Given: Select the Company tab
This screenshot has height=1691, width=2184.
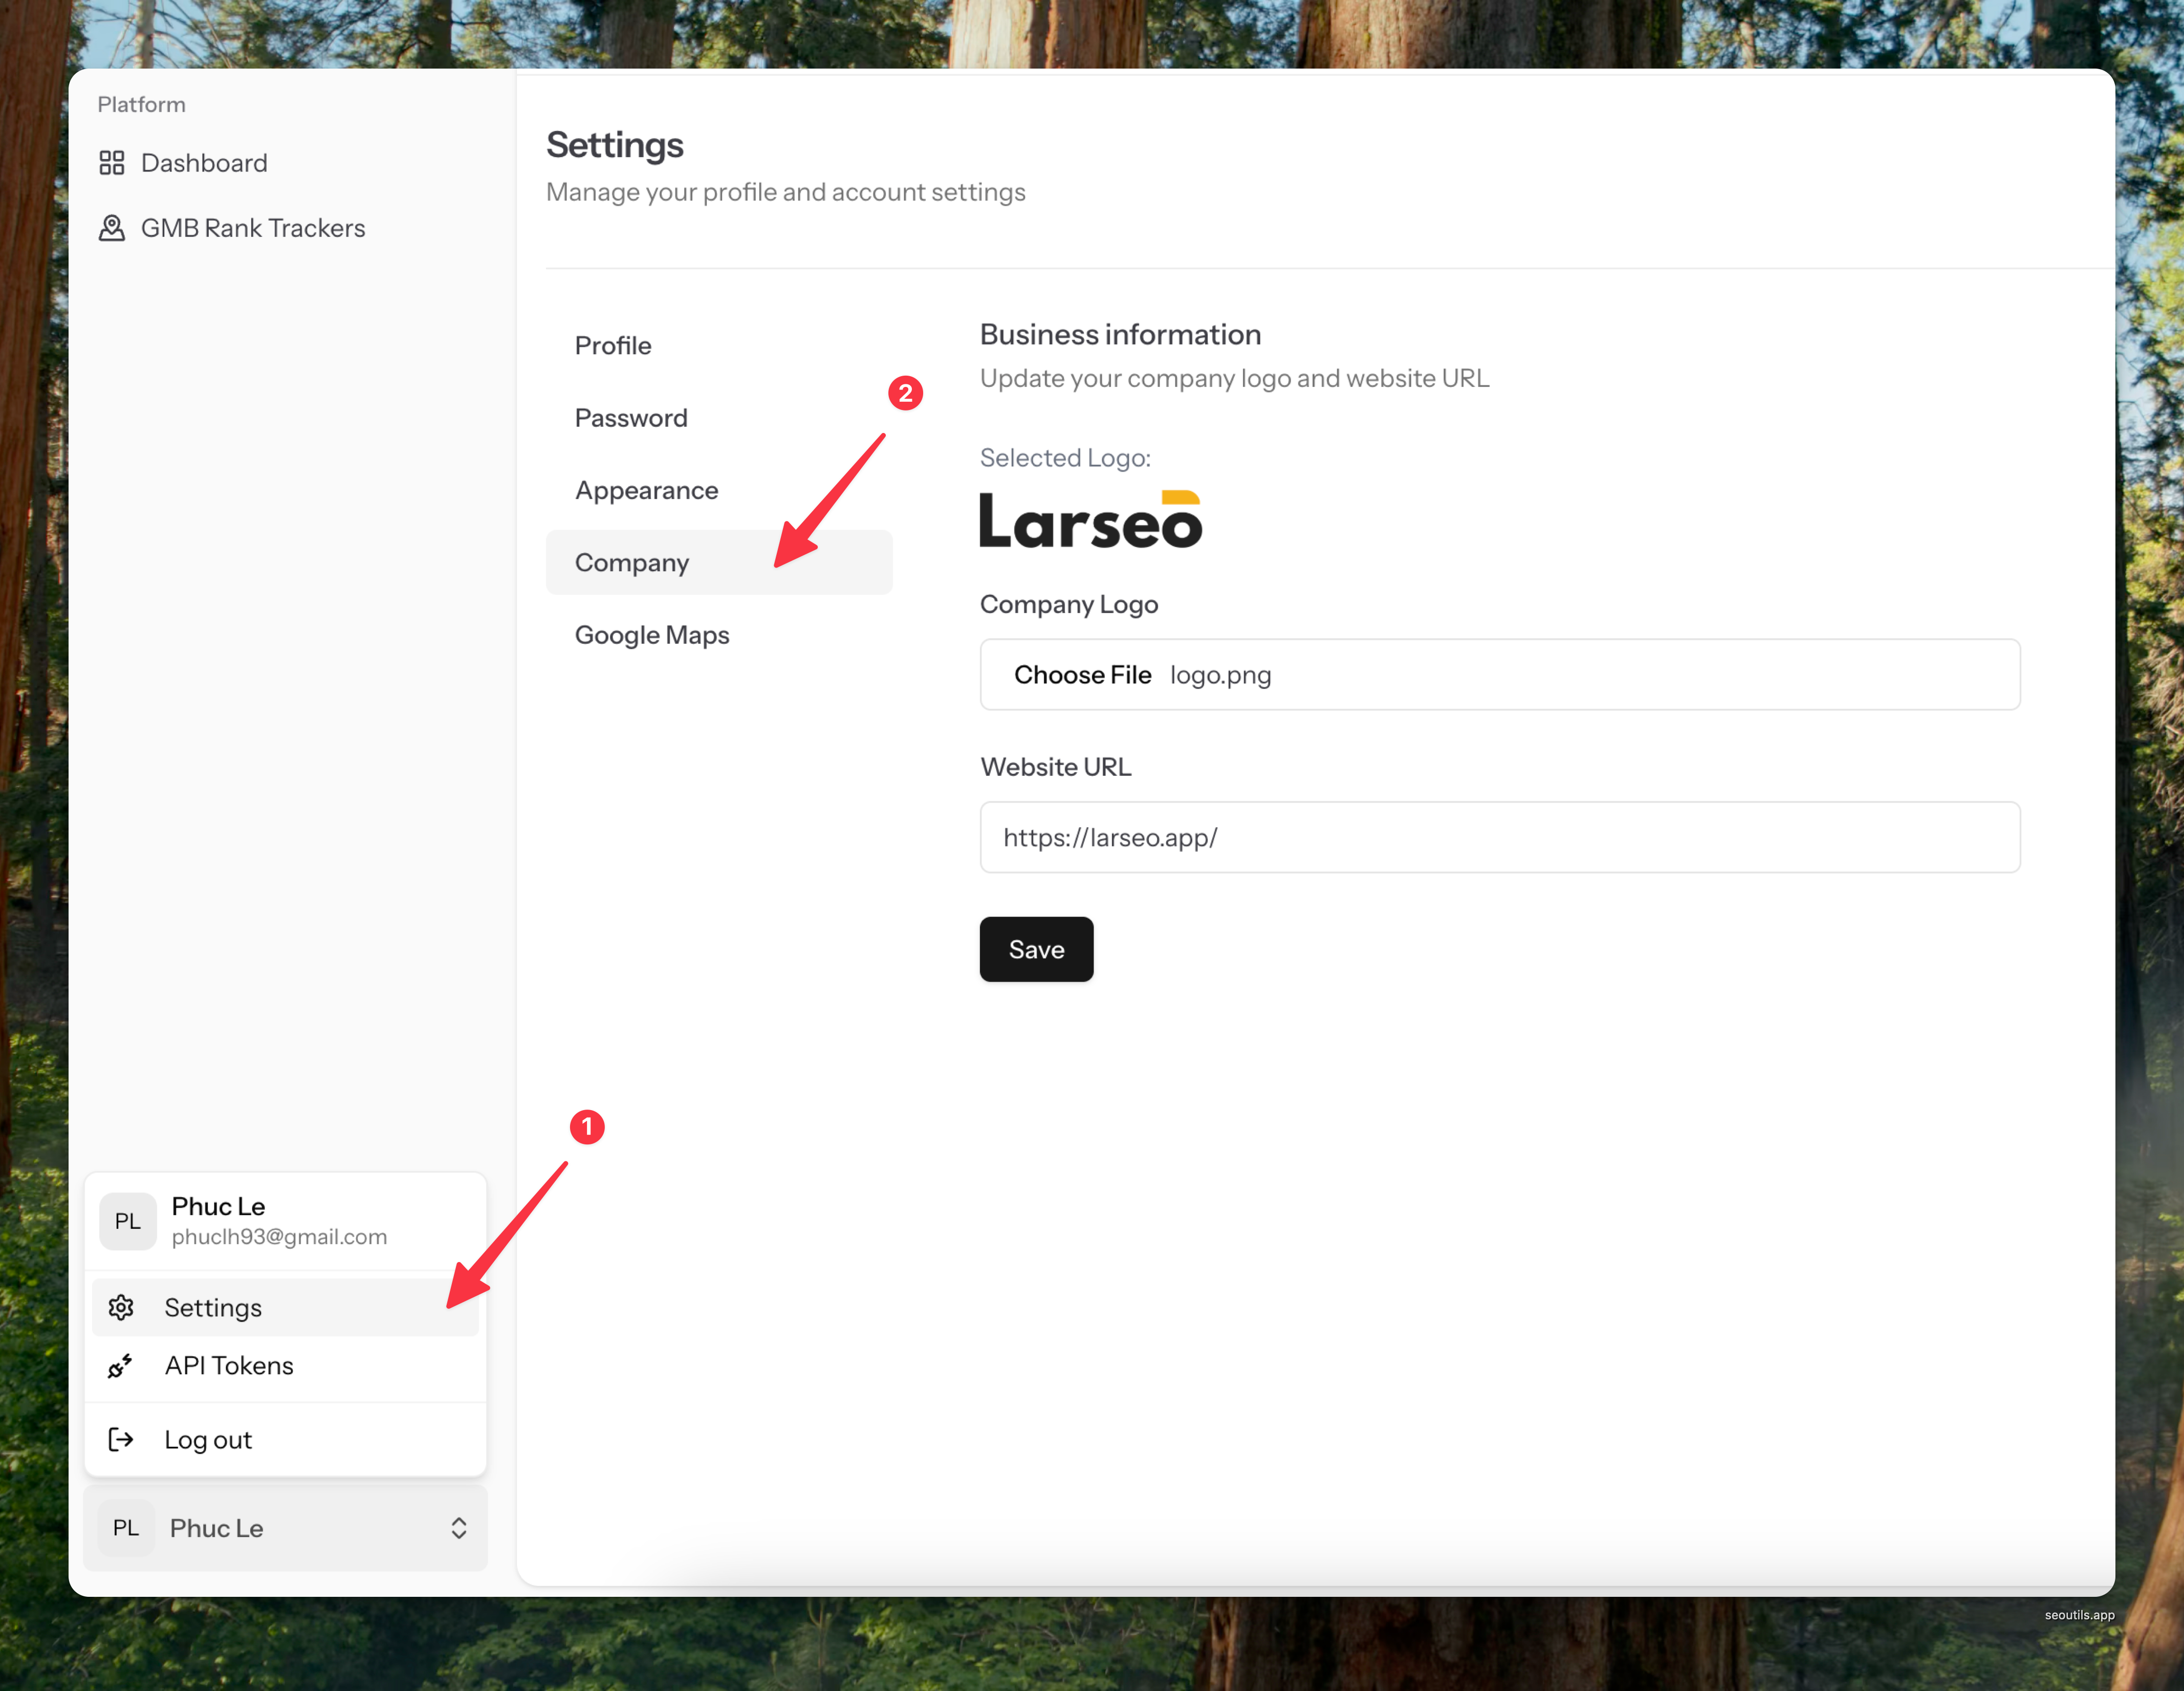Looking at the screenshot, I should (x=632, y=562).
